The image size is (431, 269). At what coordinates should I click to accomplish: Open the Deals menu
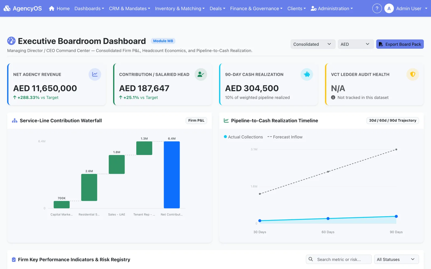217,9
